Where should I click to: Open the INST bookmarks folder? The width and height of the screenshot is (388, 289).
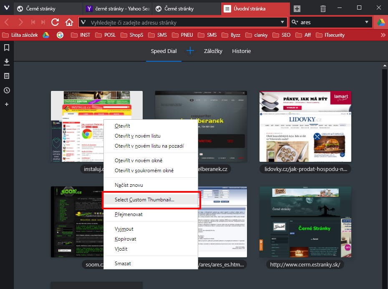coord(81,35)
